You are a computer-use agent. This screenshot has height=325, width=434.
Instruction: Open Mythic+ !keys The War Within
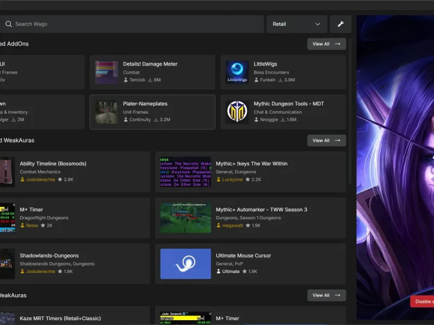[252, 164]
